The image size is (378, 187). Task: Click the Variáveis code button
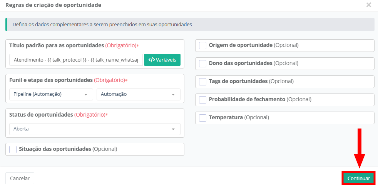pos(162,60)
